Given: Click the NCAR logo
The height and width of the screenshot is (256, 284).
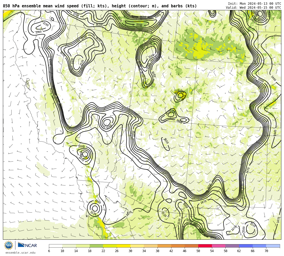Looking at the screenshot, I should pos(27,245).
